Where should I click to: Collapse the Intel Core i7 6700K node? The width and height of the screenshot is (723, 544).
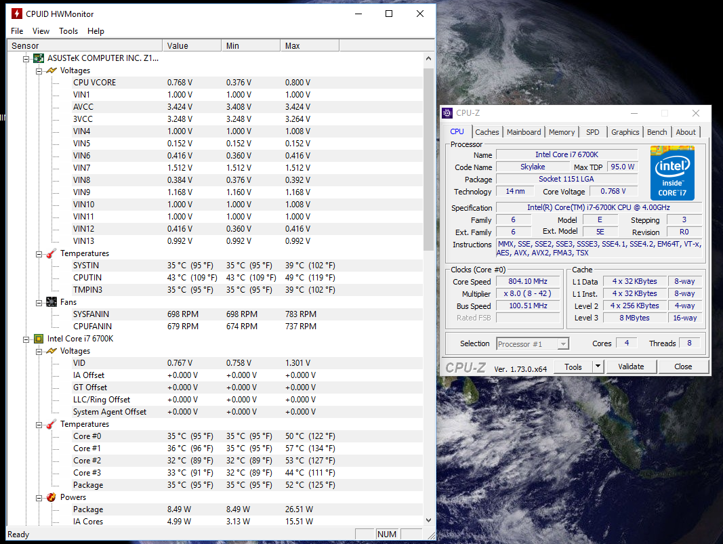click(x=26, y=339)
